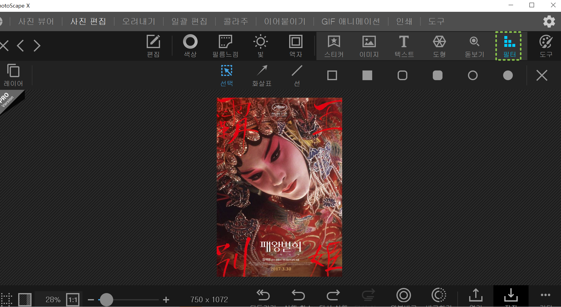Click the movie poster image on canvas

(279, 187)
